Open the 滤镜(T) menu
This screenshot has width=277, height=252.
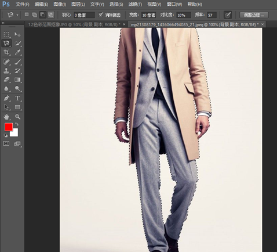pos(135,4)
